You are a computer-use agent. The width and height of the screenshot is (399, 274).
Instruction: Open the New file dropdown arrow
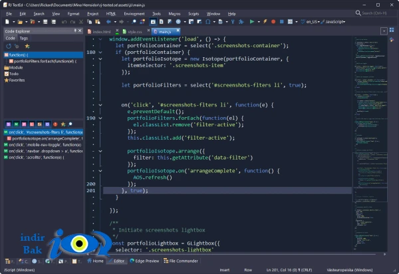13,22
